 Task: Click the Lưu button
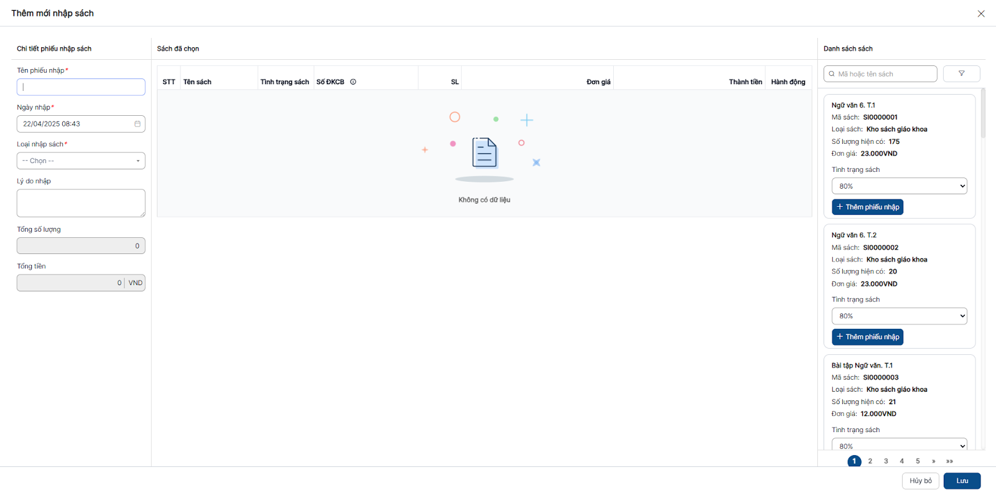[962, 481]
